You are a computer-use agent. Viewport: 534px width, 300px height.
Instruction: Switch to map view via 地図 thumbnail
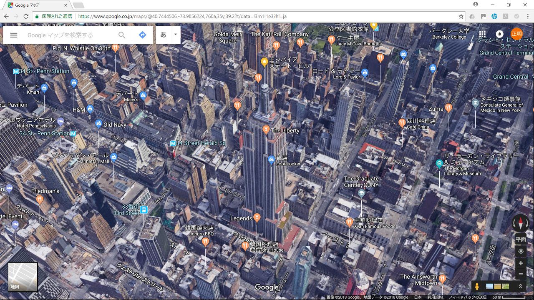[23, 277]
